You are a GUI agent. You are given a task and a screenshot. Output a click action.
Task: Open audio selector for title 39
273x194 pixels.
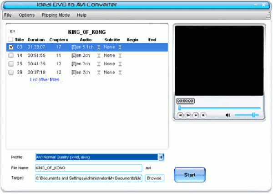(99, 72)
